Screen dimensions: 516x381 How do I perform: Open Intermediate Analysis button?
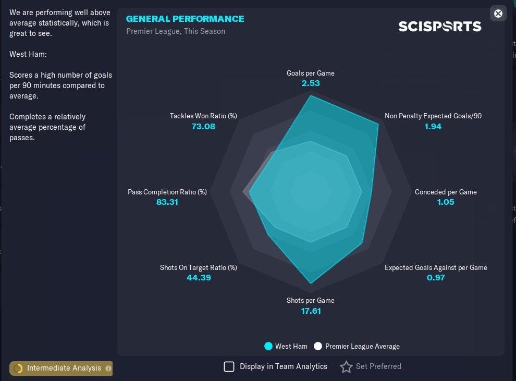tap(64, 368)
